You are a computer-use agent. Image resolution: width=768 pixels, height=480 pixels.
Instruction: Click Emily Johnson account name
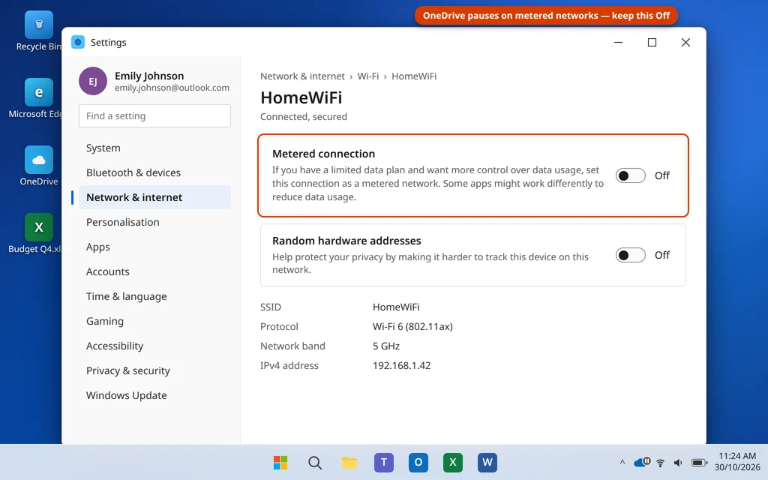coord(149,76)
